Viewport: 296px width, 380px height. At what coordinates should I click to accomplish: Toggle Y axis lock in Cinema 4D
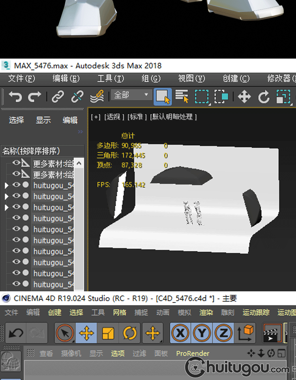(202, 333)
